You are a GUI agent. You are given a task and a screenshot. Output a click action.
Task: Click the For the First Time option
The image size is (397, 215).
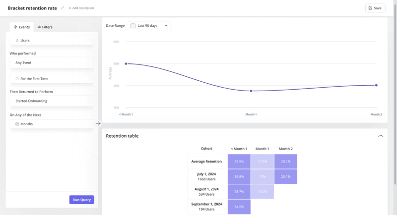[52, 79]
